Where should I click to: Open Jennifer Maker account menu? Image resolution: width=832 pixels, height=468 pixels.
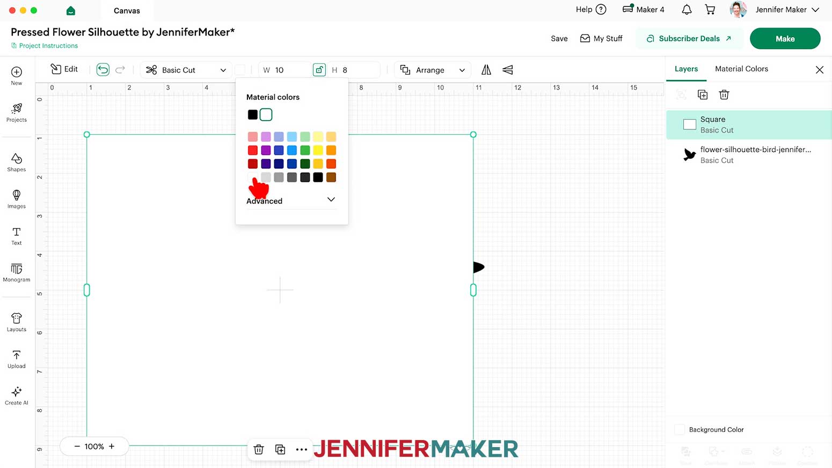click(x=775, y=10)
